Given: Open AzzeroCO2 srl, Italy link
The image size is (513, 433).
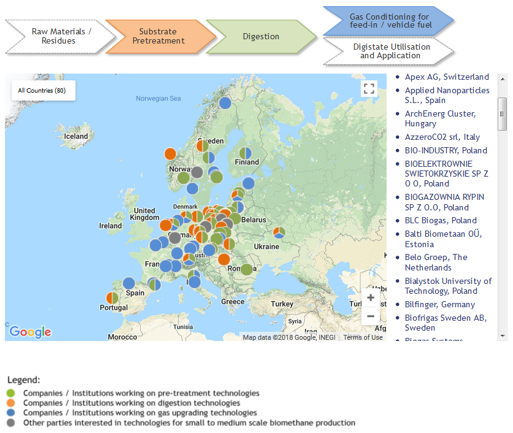Looking at the screenshot, I should 442,137.
